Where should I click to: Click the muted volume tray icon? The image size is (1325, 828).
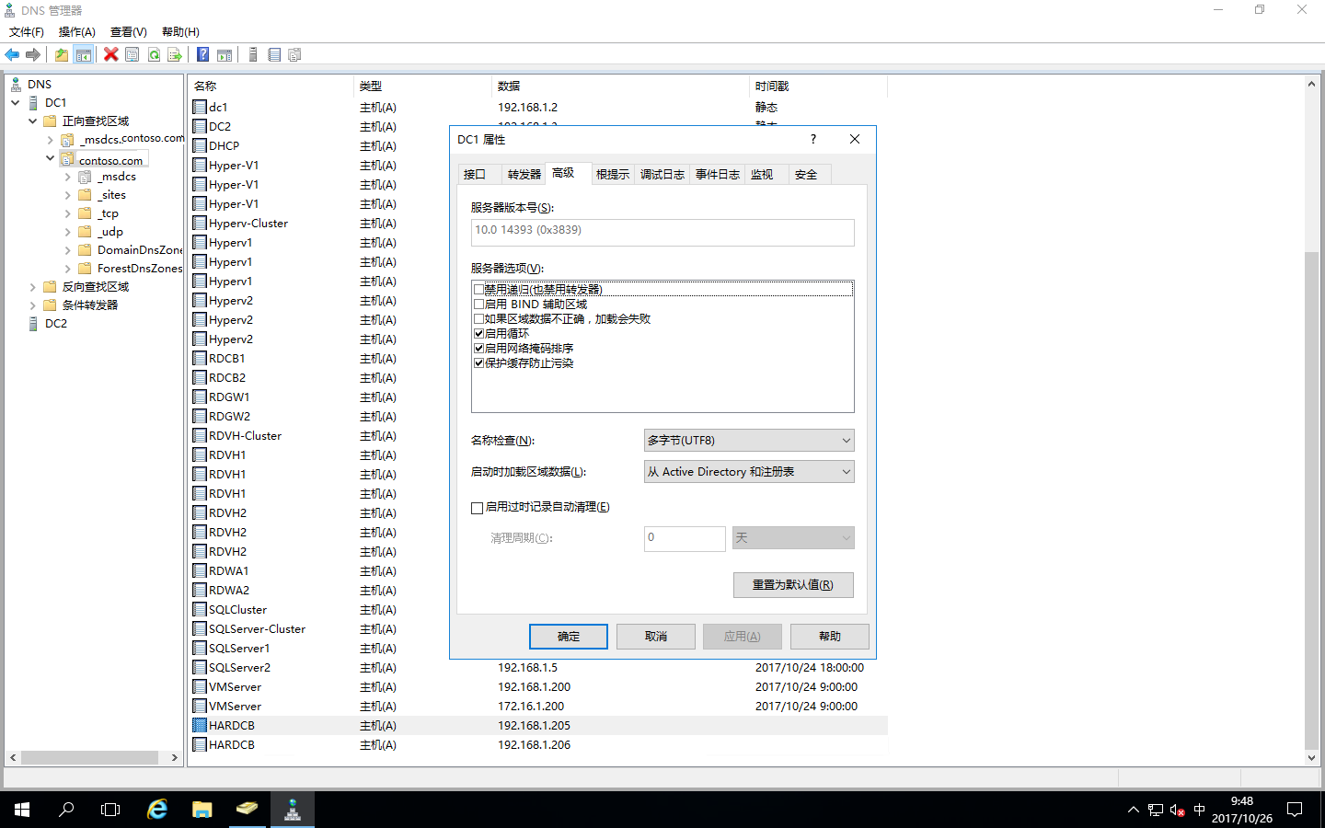(x=1177, y=811)
